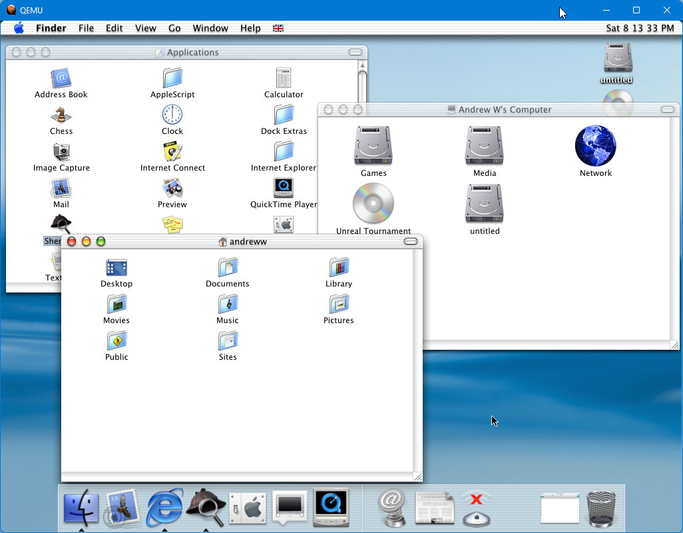This screenshot has height=533, width=683.
Task: Click the QuickTime Player Dock icon
Action: [331, 508]
